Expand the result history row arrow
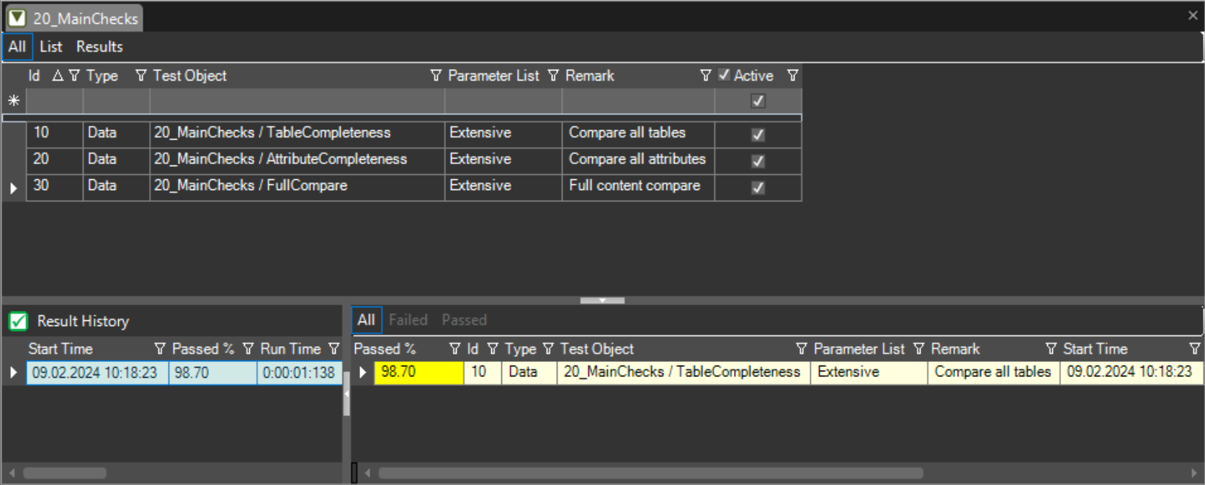 [13, 373]
